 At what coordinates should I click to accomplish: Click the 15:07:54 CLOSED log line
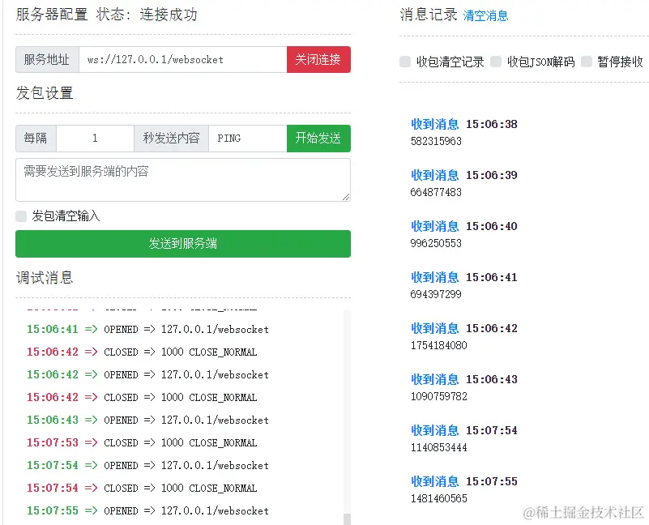[x=142, y=489]
